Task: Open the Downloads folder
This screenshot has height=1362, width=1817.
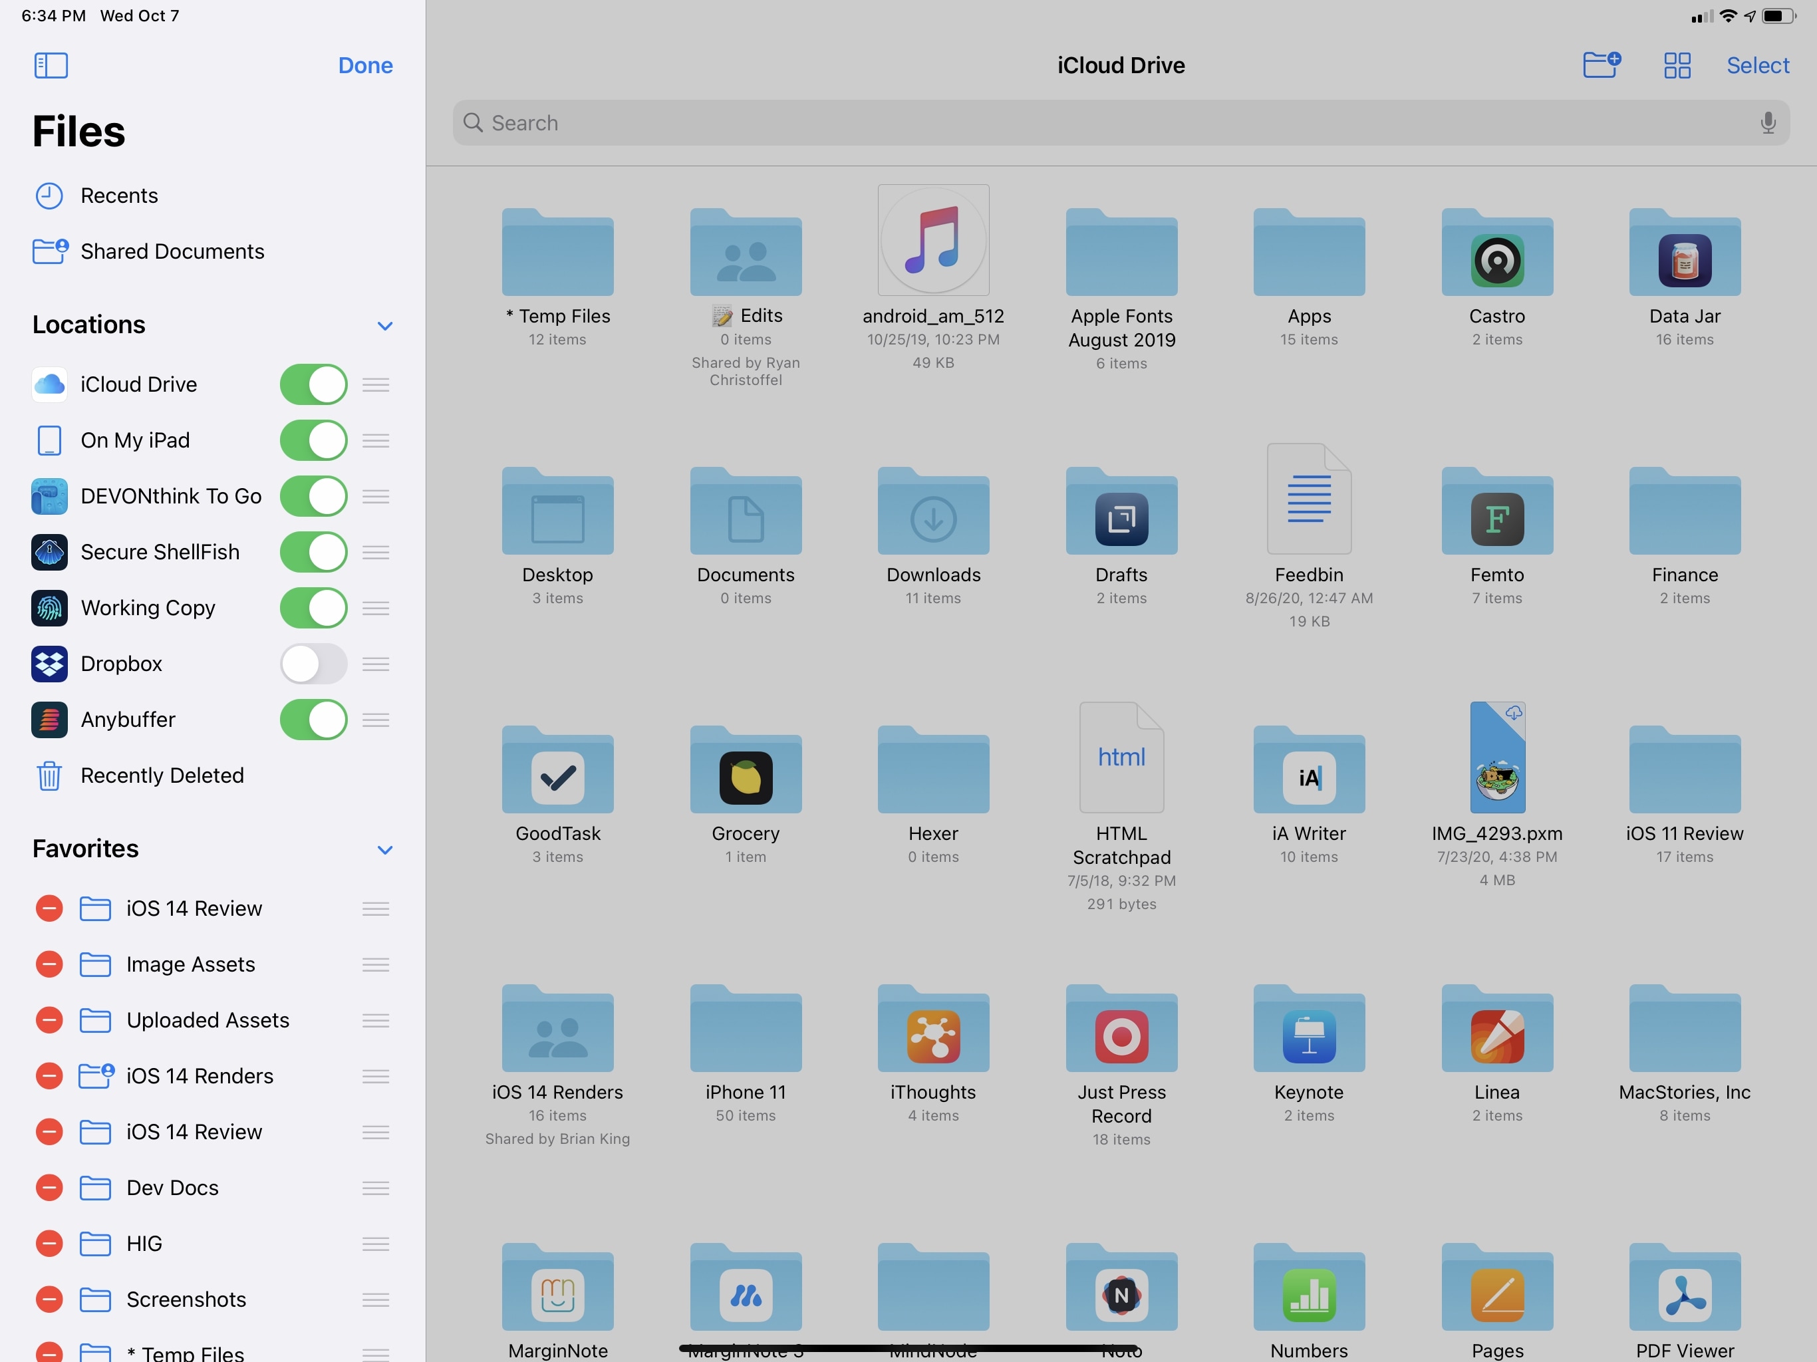Action: (933, 511)
